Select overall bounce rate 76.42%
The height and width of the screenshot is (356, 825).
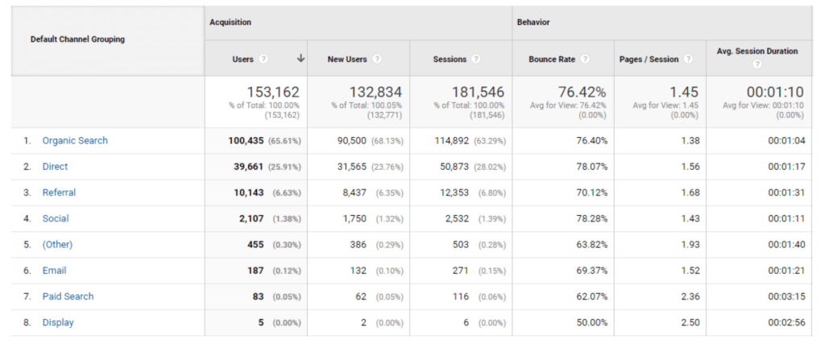point(582,93)
